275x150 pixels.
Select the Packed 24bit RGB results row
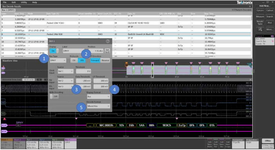pos(126,34)
